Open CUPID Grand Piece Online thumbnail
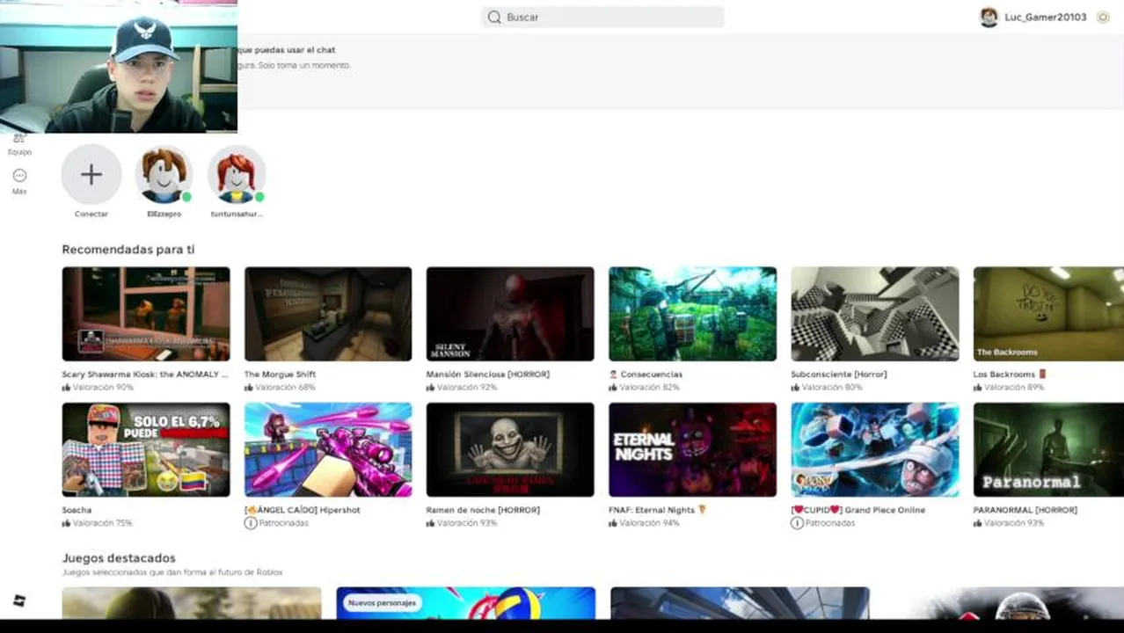 (875, 450)
